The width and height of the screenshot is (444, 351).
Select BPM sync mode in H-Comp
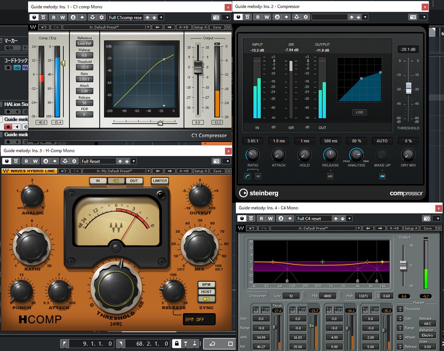206,284
